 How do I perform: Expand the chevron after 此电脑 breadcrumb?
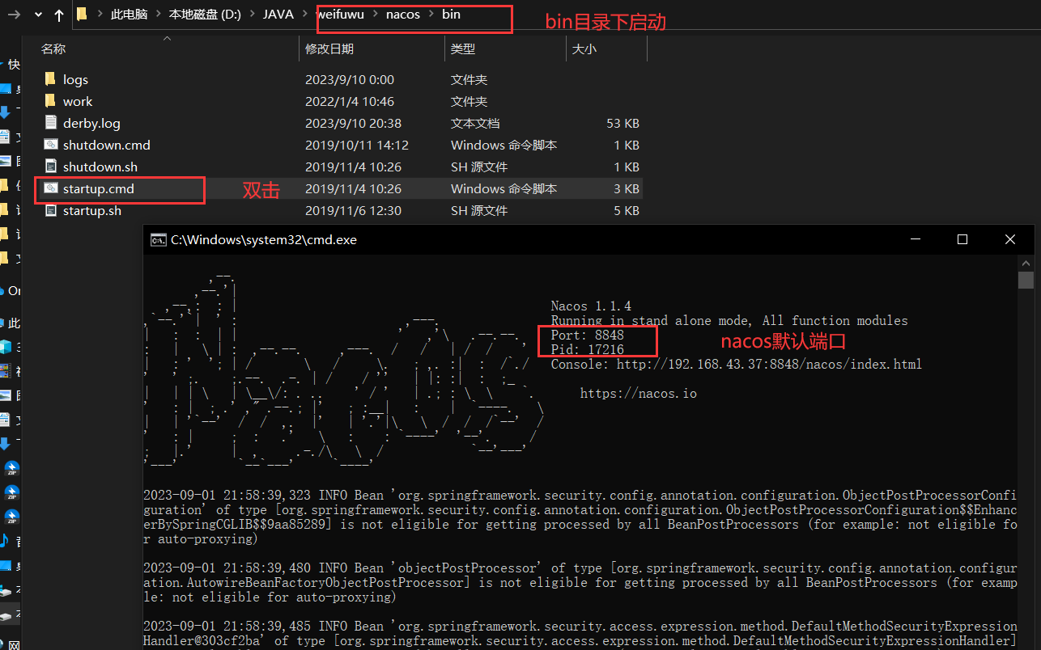[x=158, y=15]
